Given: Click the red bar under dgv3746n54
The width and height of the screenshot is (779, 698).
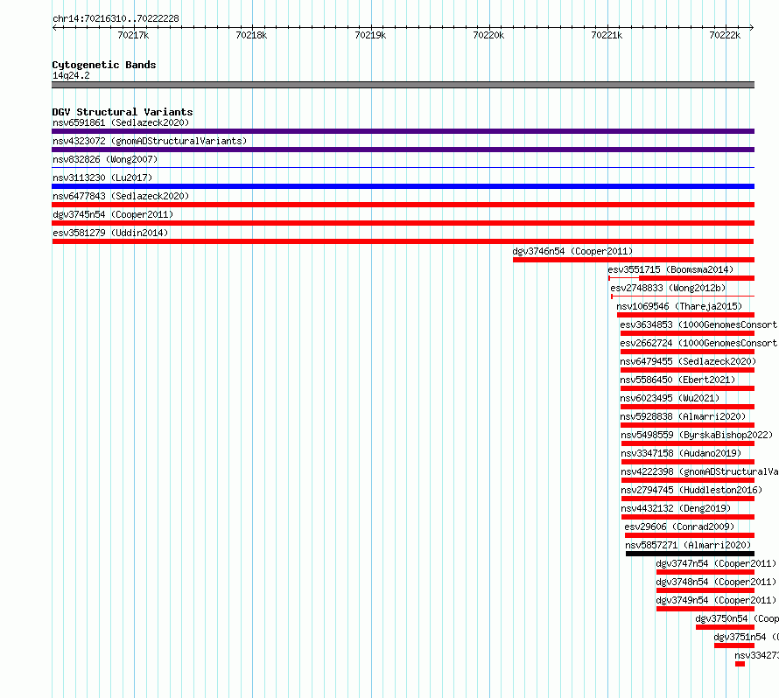Looking at the screenshot, I should click(634, 260).
